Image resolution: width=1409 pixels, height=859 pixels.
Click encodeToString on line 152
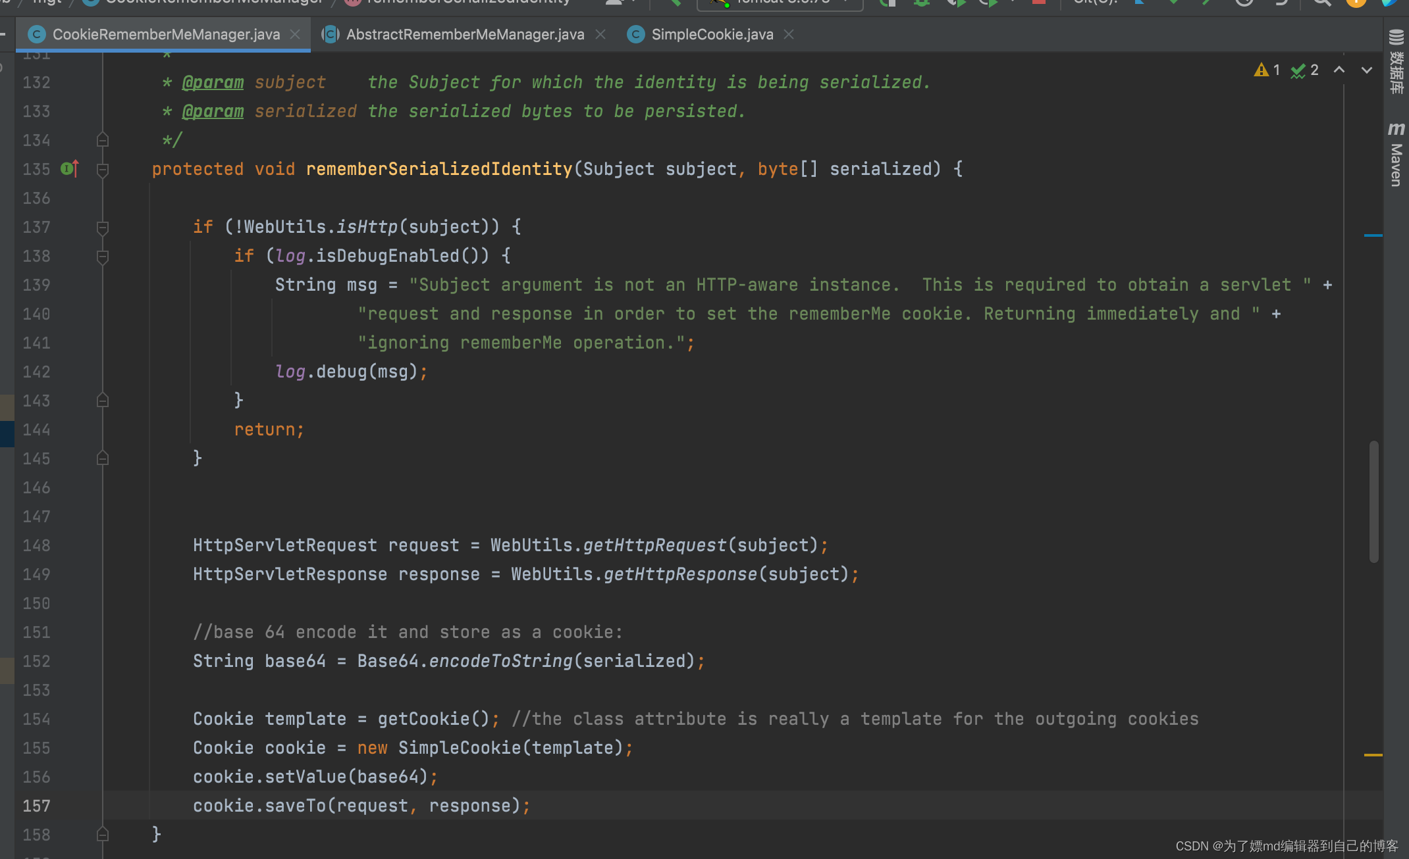click(x=501, y=661)
